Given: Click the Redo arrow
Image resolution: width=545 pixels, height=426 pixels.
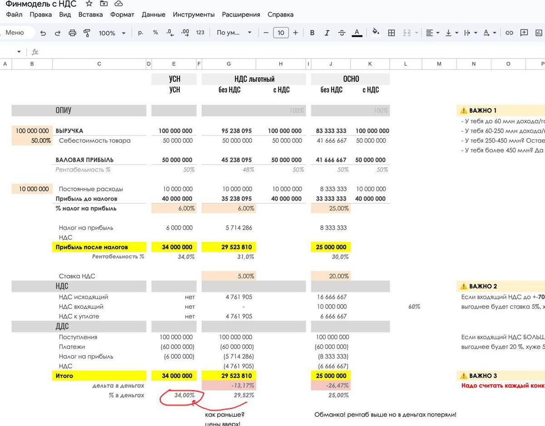Looking at the screenshot, I should point(58,33).
